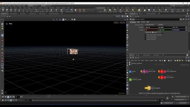
Task: Switch to the Misc parameter tab
Action: point(148,22)
